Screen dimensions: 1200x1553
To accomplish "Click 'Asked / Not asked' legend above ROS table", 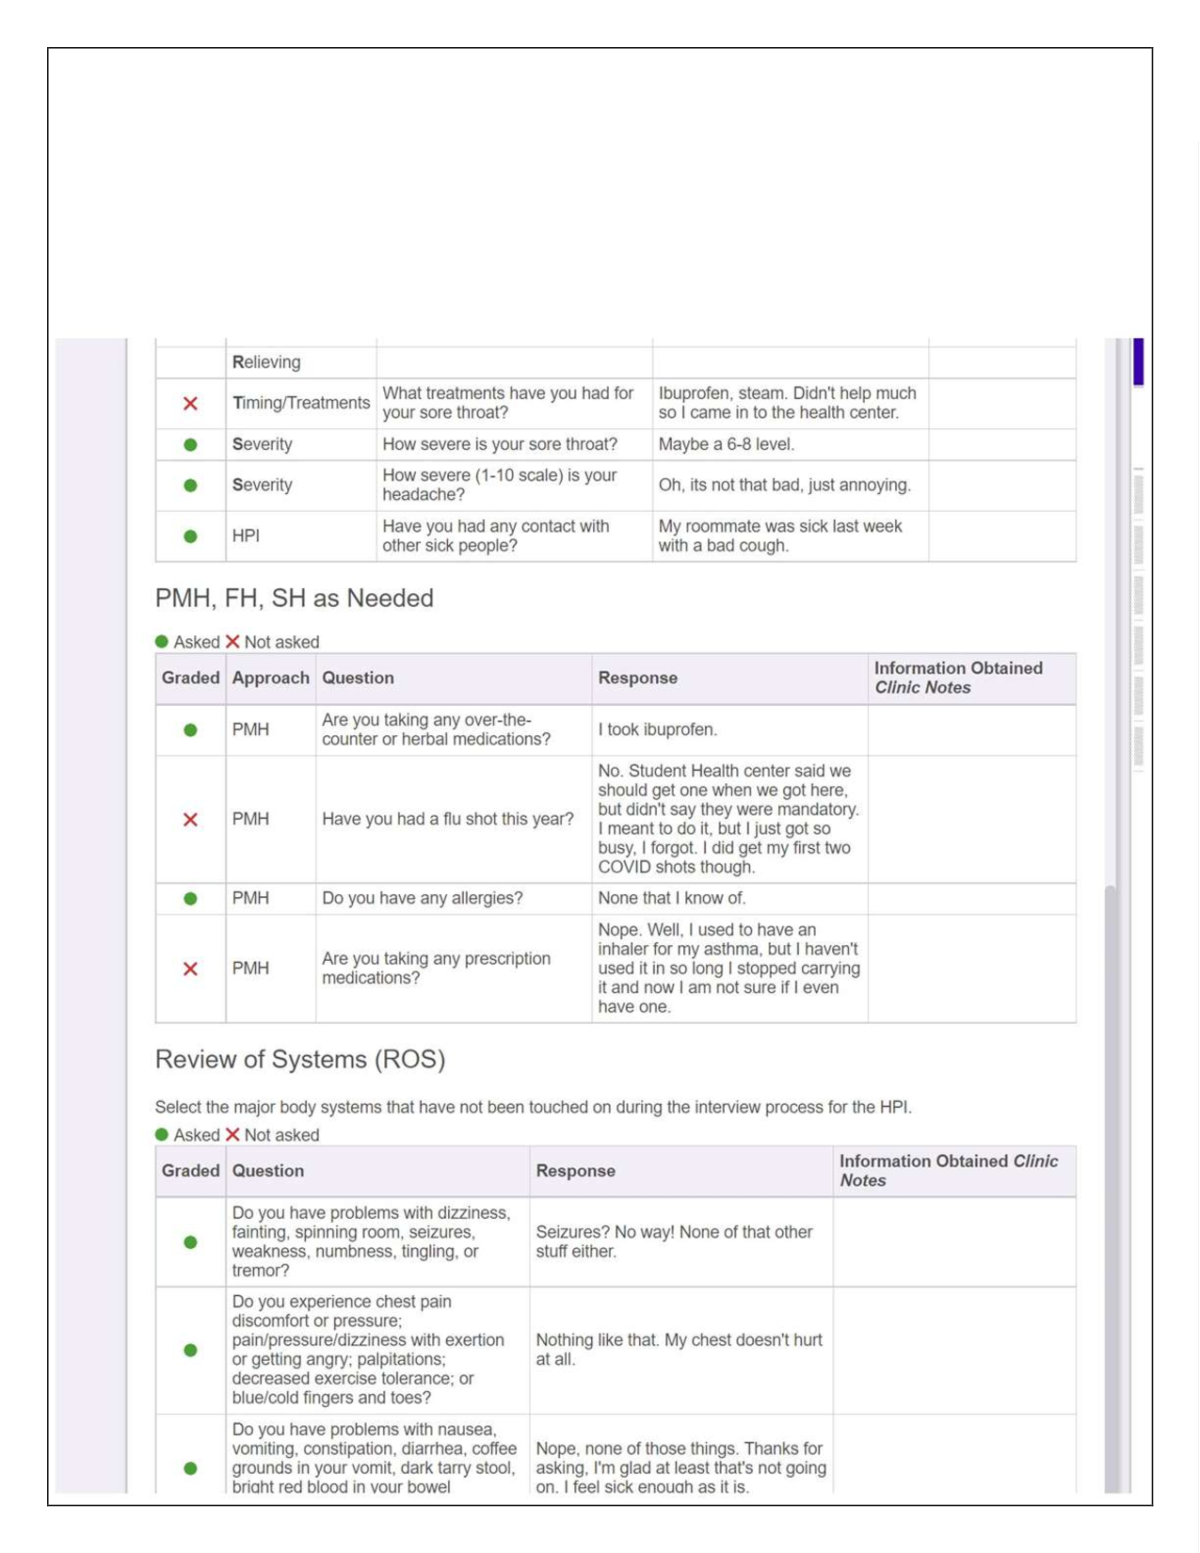I will tap(237, 1135).
